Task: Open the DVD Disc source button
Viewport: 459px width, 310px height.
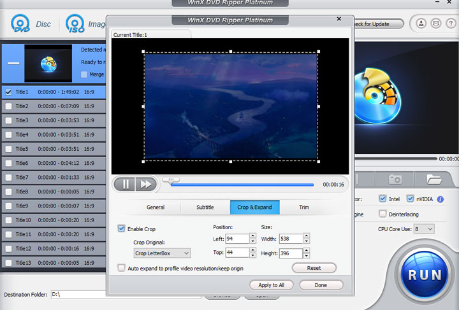Action: coord(31,24)
